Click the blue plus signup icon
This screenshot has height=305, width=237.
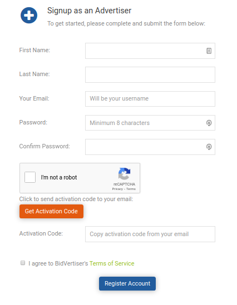coord(29,16)
